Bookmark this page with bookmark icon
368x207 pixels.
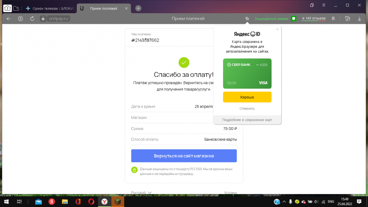[x=333, y=18]
